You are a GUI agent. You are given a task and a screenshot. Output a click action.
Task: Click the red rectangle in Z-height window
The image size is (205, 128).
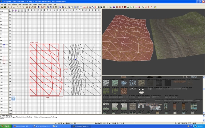pos(4,60)
